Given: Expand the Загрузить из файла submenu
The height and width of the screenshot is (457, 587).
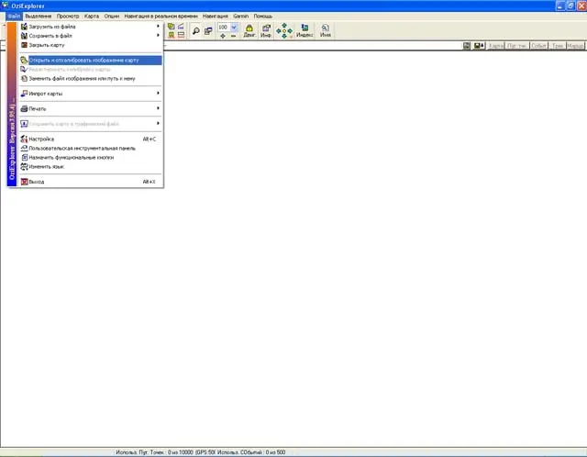Looking at the screenshot, I should pyautogui.click(x=91, y=27).
